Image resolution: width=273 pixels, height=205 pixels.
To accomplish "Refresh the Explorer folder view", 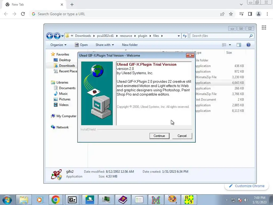I will pos(185,36).
